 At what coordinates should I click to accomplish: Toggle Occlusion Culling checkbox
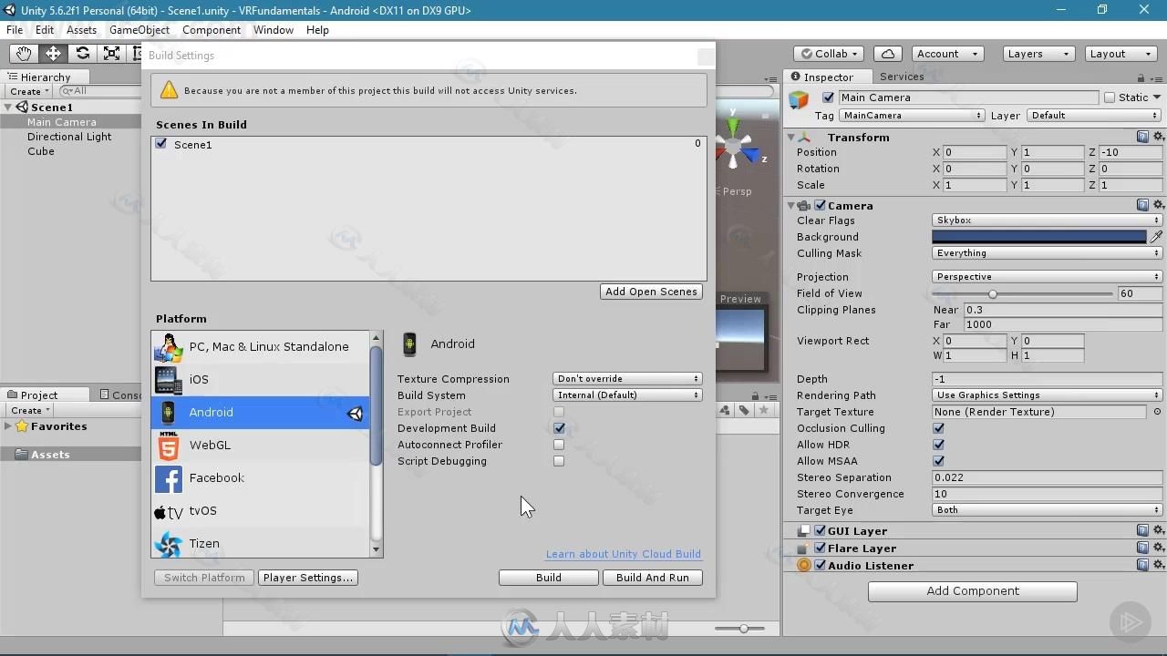pos(938,428)
